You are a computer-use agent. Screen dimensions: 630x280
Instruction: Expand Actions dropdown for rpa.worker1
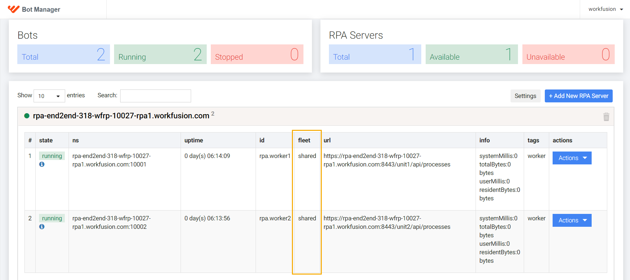(x=572, y=158)
